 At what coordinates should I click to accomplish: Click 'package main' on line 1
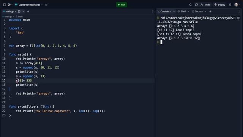click(19, 20)
